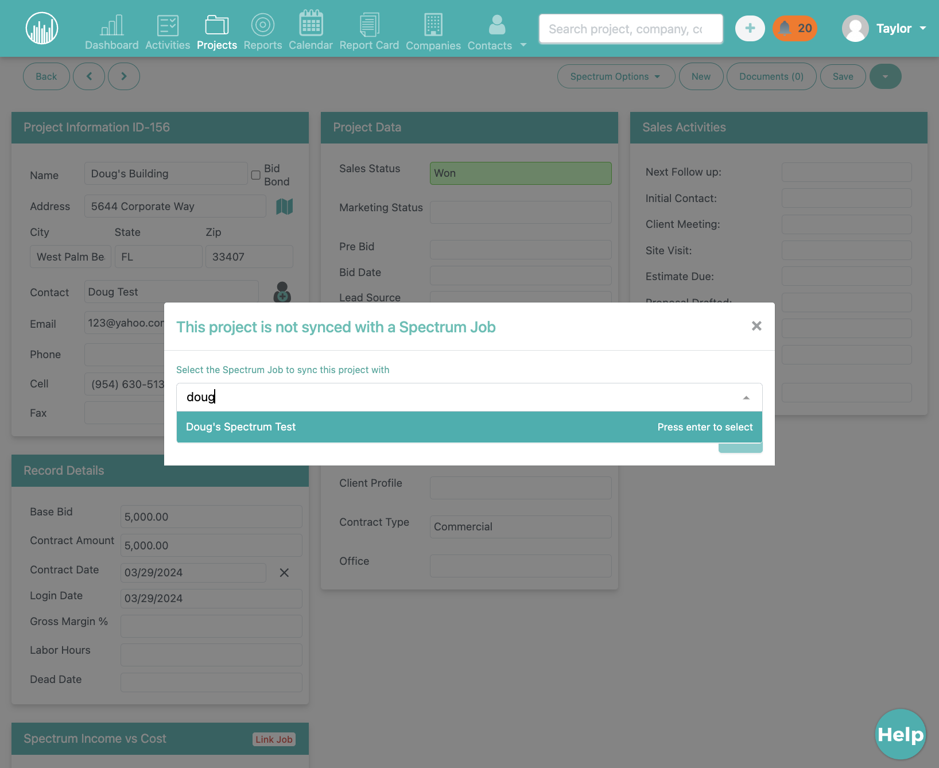Open the Taylor account dropdown caret
This screenshot has height=768, width=939.
click(923, 28)
